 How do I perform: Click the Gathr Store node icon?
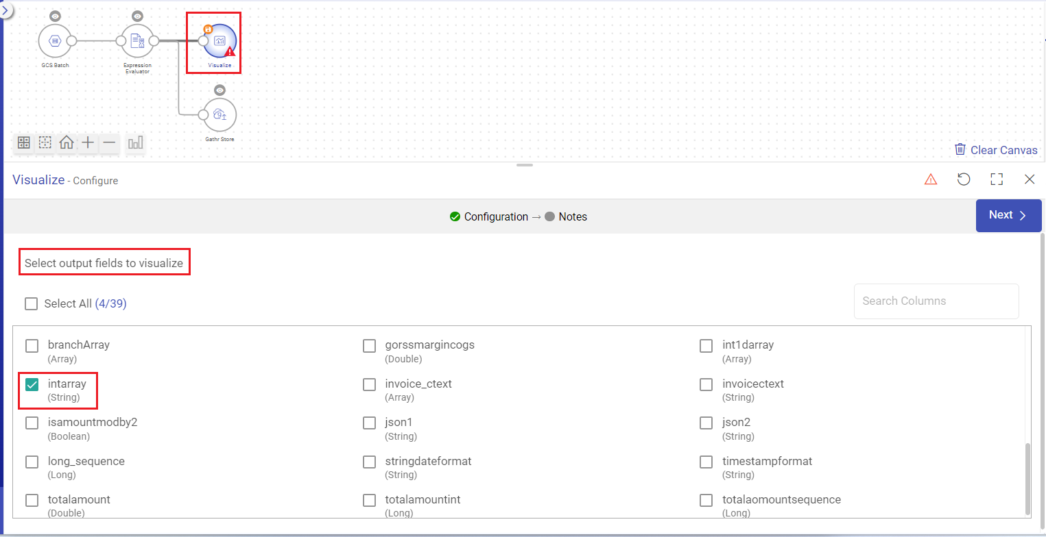point(219,114)
